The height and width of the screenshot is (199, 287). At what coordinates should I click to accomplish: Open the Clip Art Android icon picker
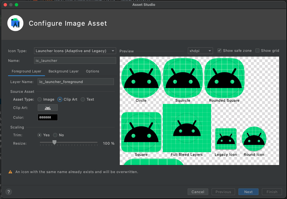click(47, 108)
